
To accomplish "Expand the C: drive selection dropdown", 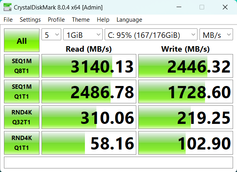I will (151, 34).
